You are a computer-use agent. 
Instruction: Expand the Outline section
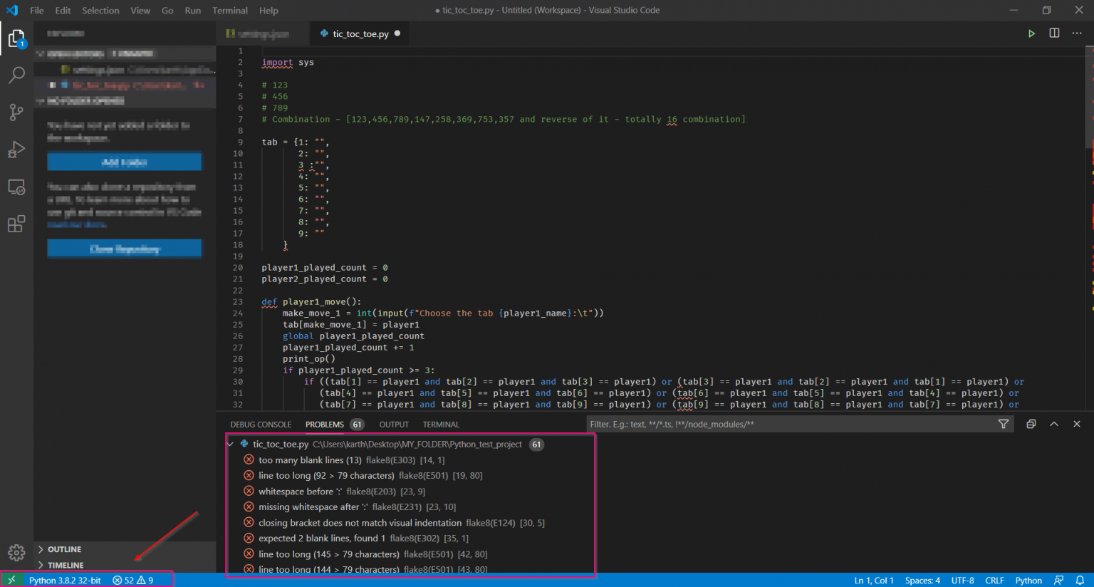click(64, 549)
